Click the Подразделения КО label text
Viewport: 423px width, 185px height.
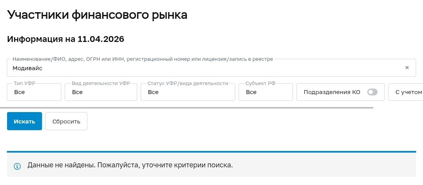pos(332,92)
